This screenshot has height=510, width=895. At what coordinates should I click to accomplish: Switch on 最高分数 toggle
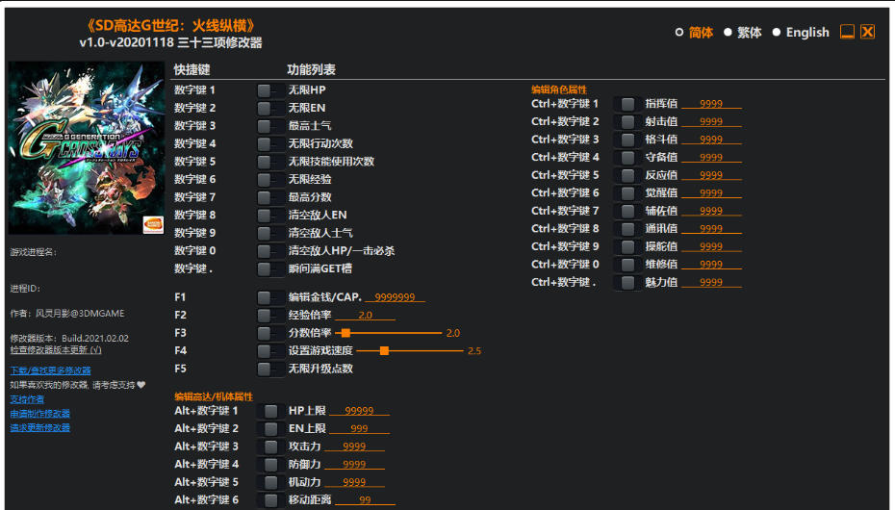coord(270,197)
